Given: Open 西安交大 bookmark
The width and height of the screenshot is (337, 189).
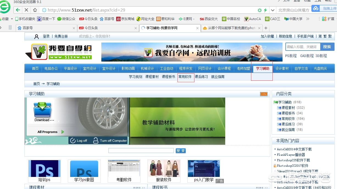Looking at the screenshot, I should click(x=209, y=19).
